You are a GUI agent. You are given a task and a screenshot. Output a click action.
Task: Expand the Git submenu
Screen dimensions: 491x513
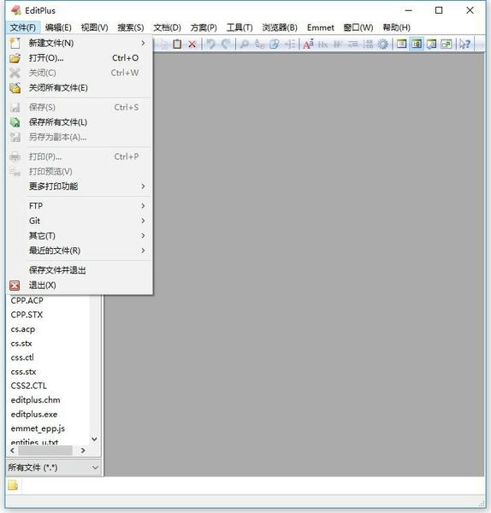click(80, 221)
